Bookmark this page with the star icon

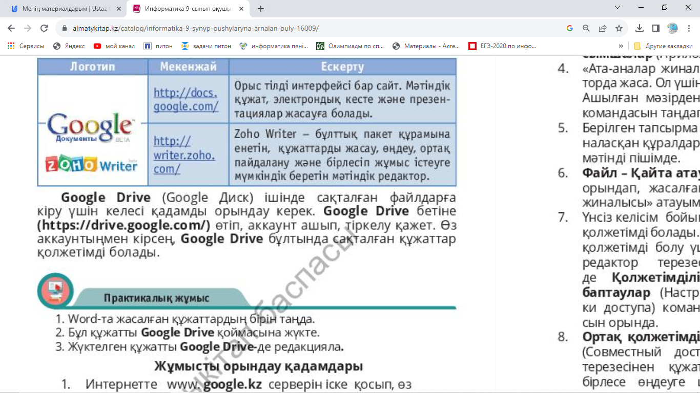619,29
